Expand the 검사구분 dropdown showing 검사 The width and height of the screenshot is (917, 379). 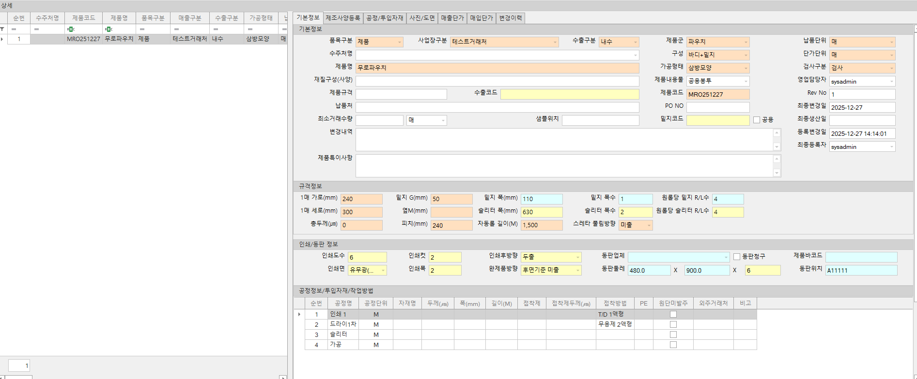click(x=892, y=68)
